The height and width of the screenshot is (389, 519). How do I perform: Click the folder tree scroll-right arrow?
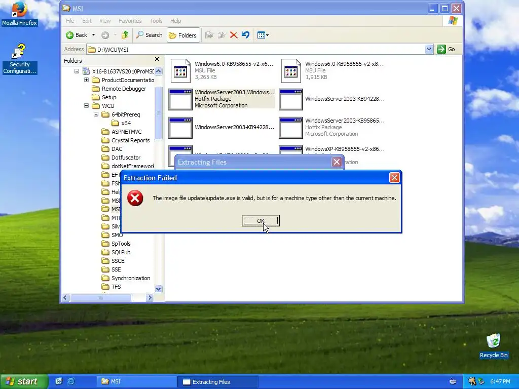pyautogui.click(x=150, y=297)
